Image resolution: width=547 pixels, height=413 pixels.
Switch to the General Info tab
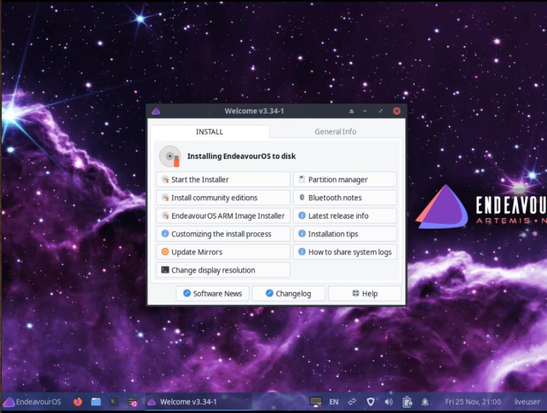point(335,132)
